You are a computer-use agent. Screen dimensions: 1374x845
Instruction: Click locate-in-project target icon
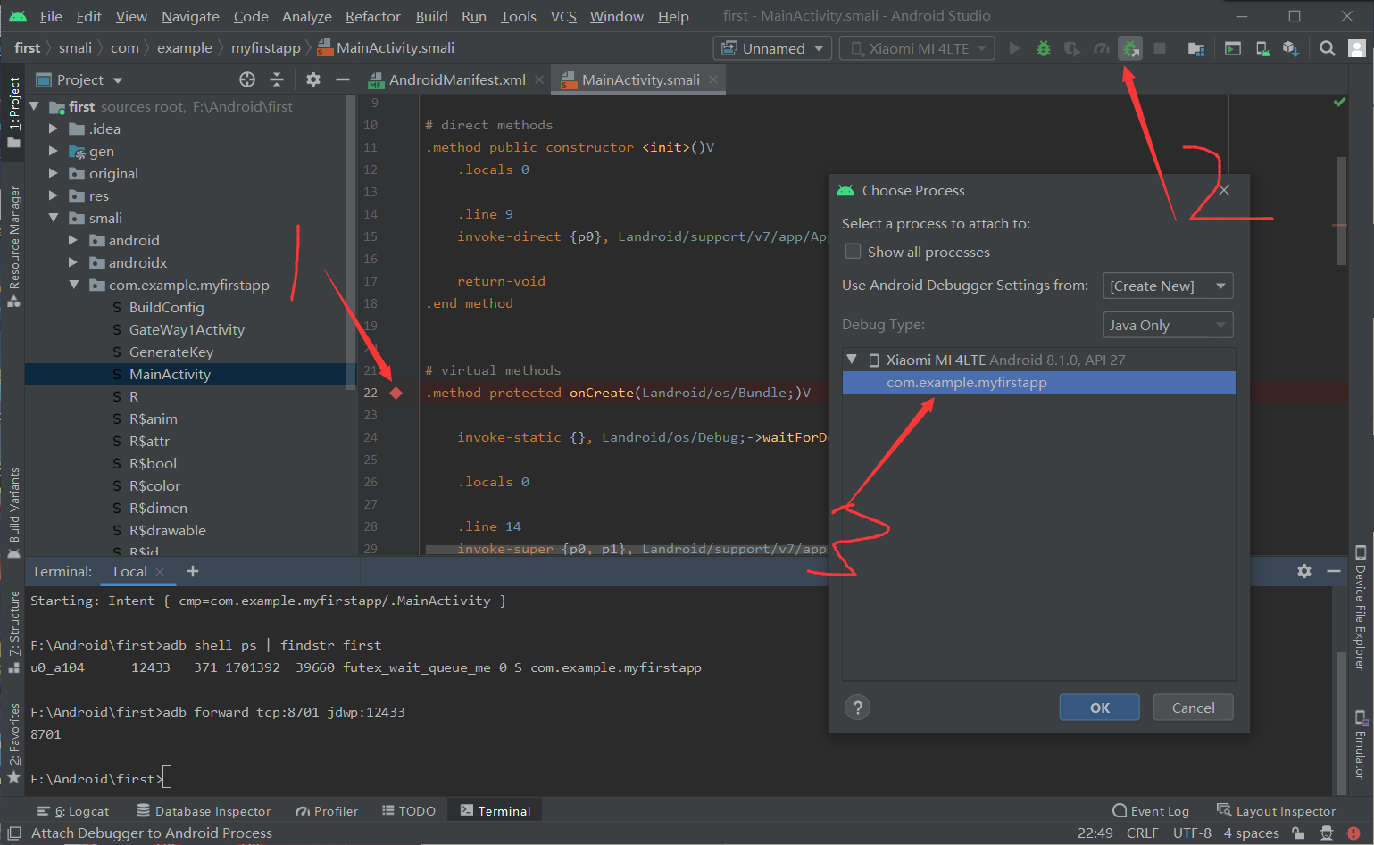(247, 79)
